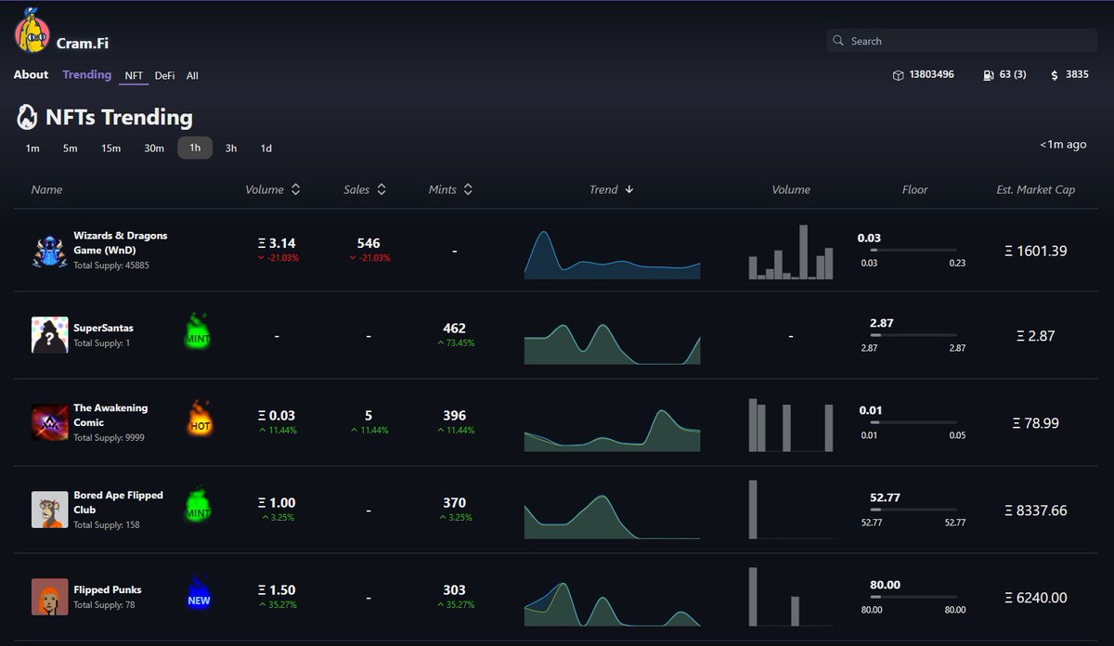Click the Cram.Fi banana logo
The width and height of the screenshot is (1114, 646).
32,32
